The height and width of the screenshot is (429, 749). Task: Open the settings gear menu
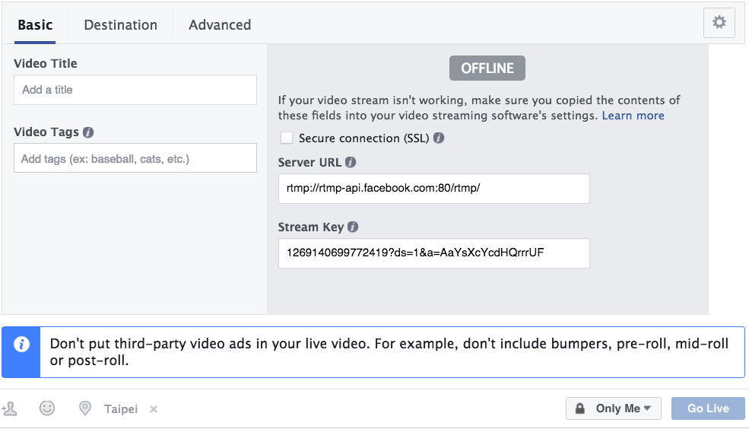[x=719, y=23]
